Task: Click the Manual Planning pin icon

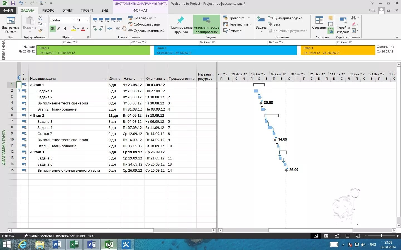Action: [x=181, y=20]
